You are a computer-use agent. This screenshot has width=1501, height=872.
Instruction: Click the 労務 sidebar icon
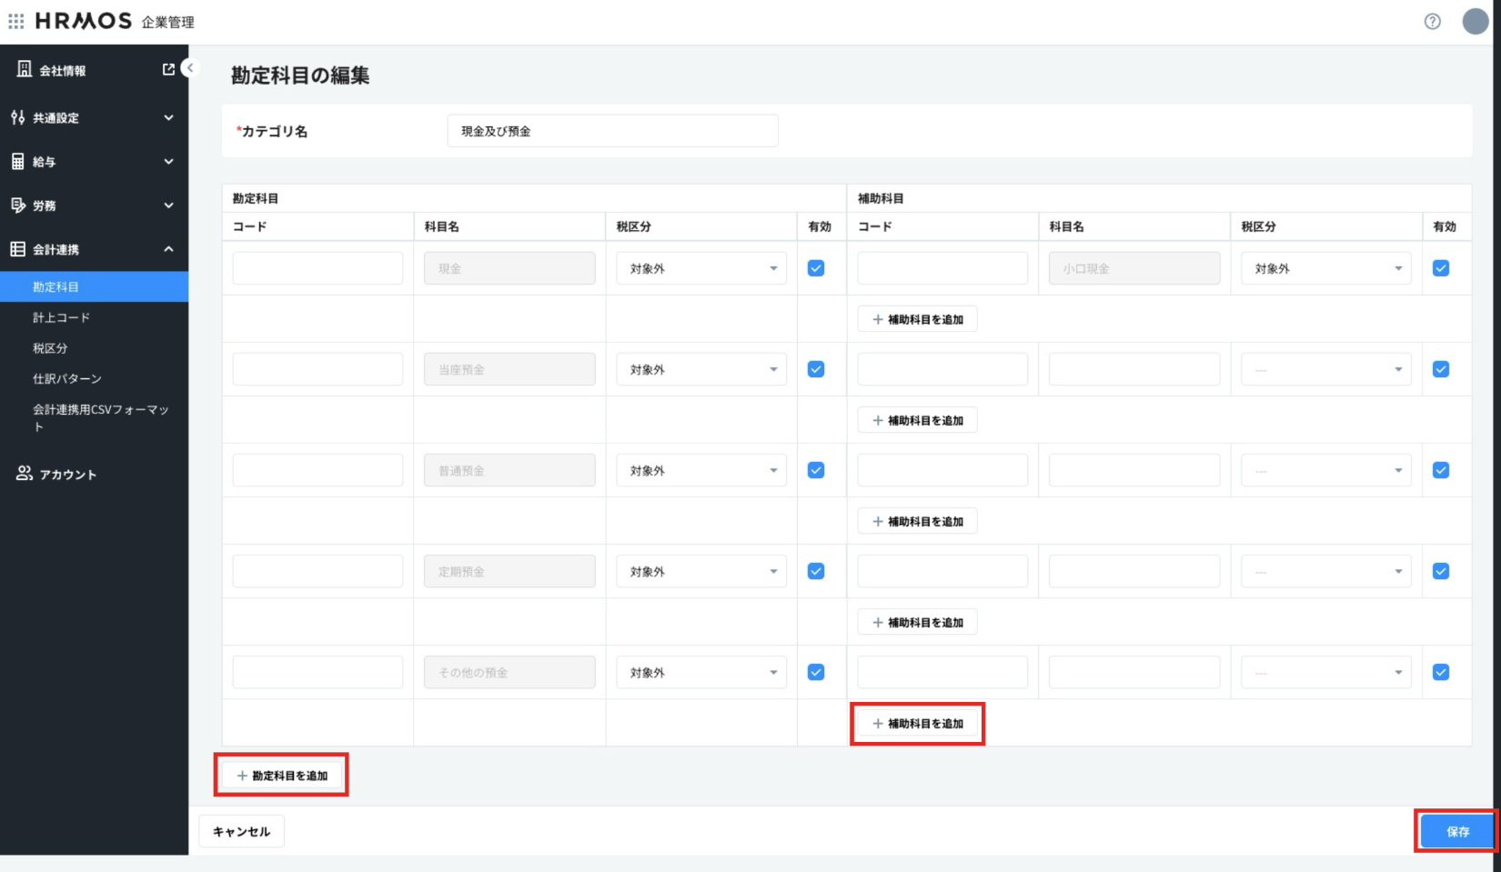(x=18, y=205)
